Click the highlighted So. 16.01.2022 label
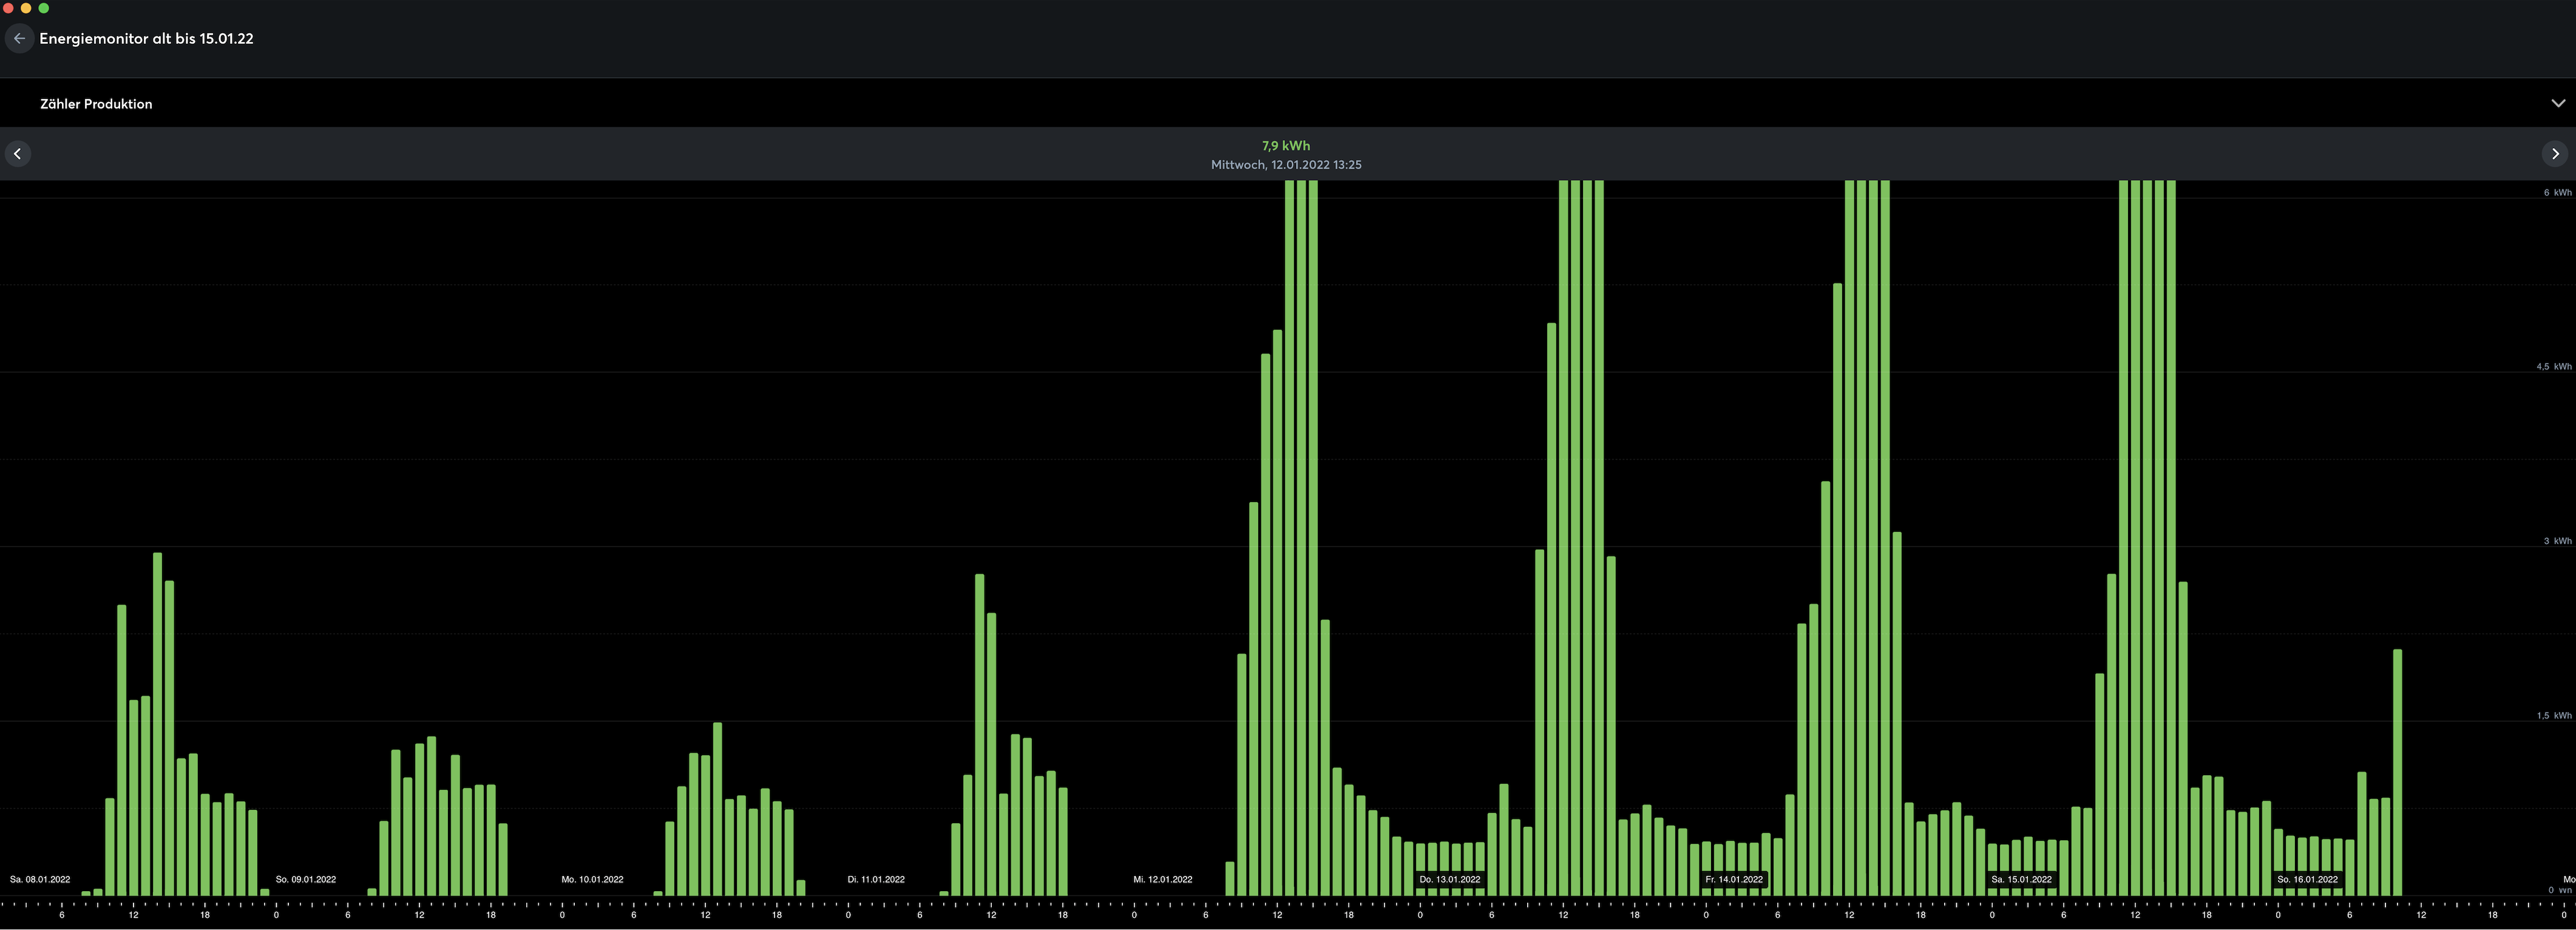 click(x=2307, y=879)
